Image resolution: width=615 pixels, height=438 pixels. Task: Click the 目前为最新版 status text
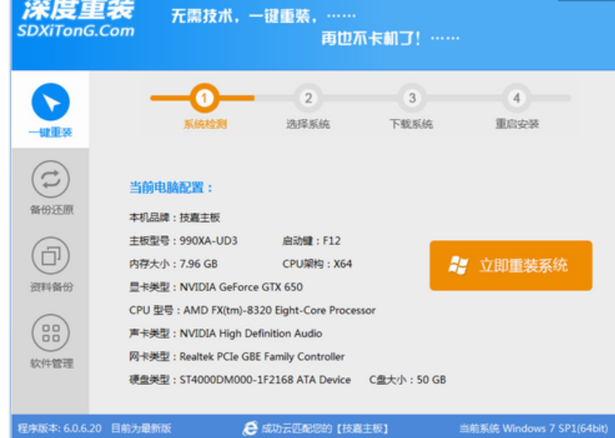click(141, 428)
